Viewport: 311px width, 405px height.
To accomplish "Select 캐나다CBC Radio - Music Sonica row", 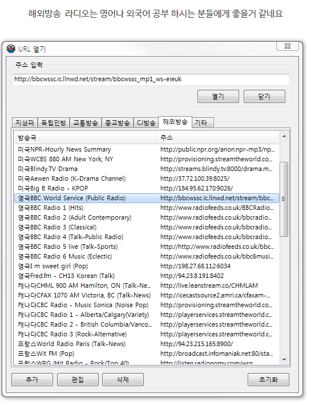I will [x=147, y=305].
